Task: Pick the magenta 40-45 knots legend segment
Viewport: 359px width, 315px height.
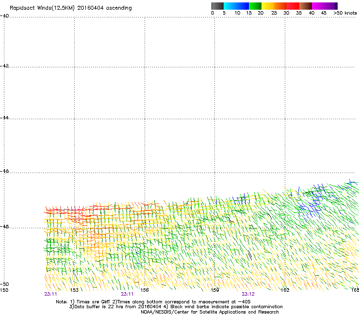Action: [x=318, y=6]
